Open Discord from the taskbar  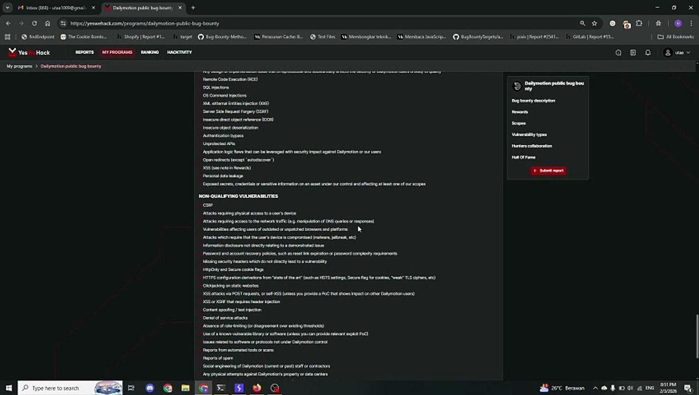[150, 388]
